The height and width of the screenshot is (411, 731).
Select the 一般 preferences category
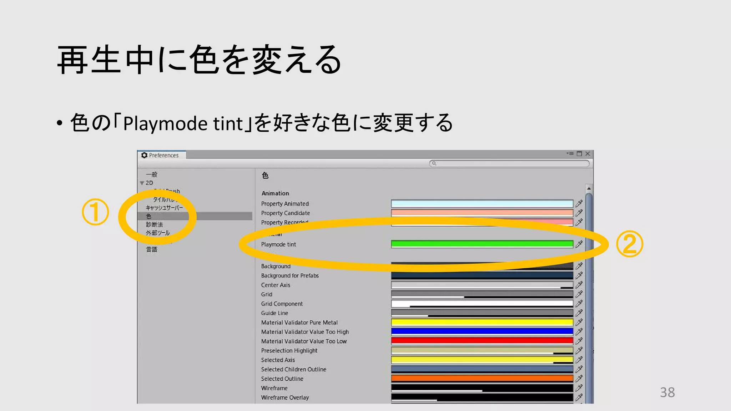click(x=151, y=174)
